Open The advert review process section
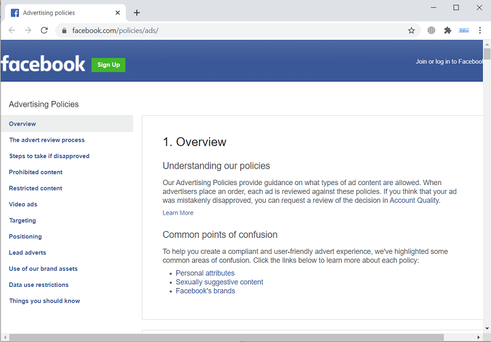The height and width of the screenshot is (342, 491). tap(47, 140)
